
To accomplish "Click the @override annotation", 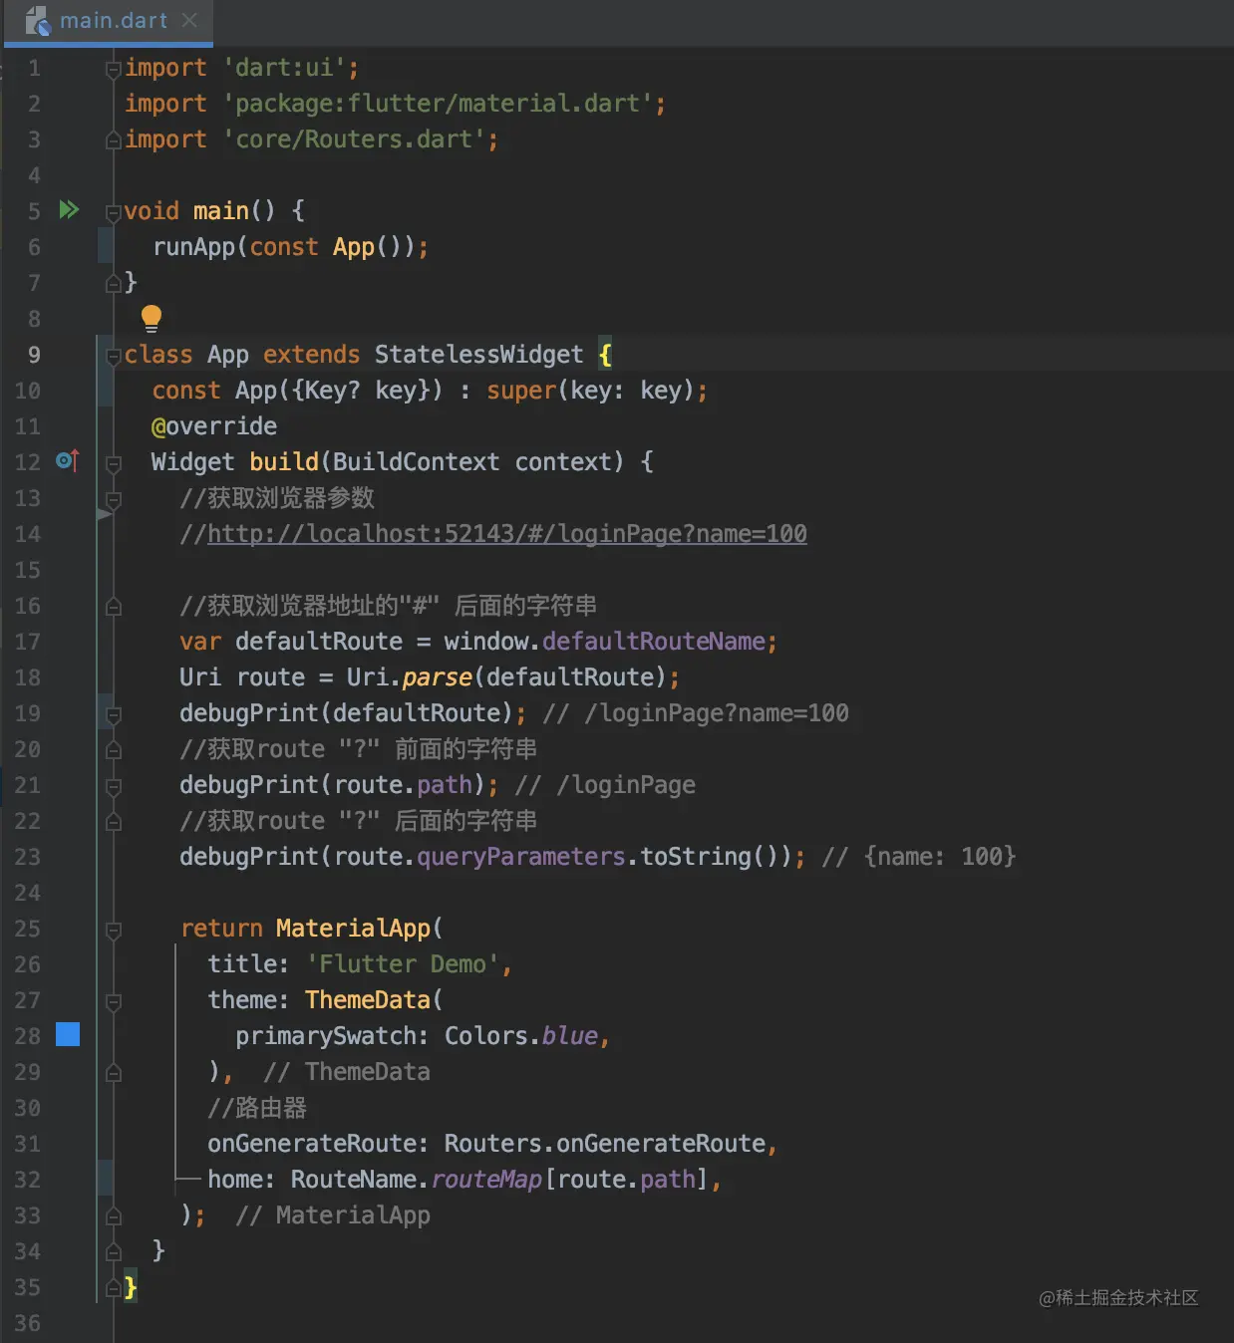I will point(214,426).
